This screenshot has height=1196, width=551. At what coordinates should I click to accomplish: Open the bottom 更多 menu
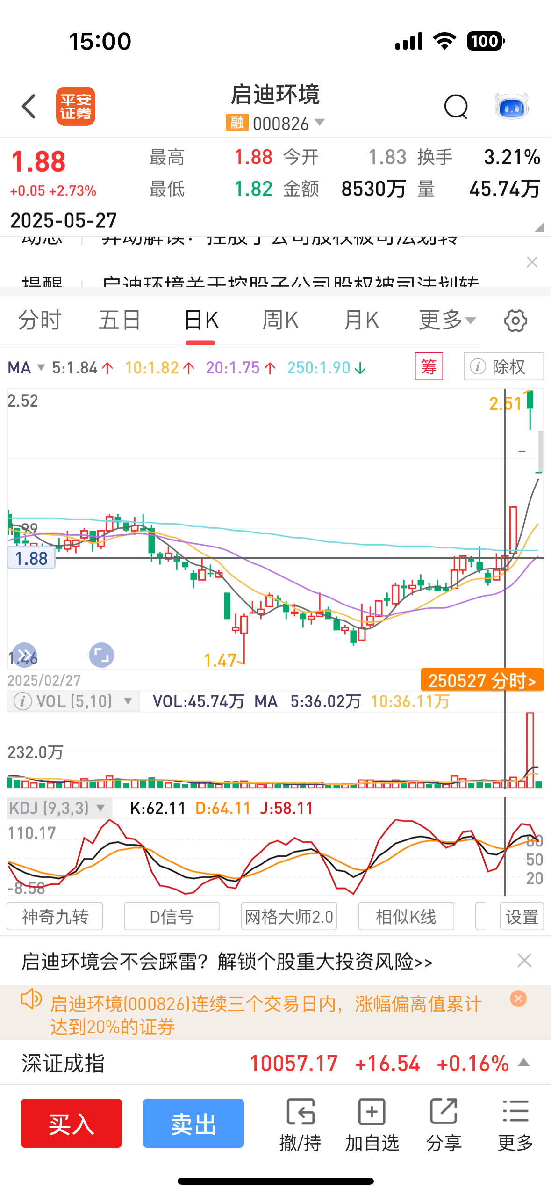(515, 1124)
